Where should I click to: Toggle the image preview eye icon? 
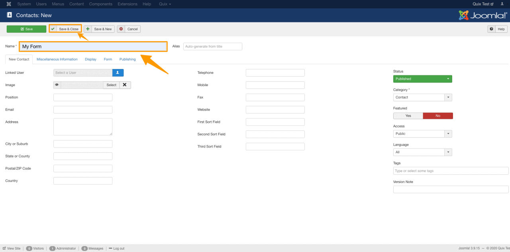57,85
